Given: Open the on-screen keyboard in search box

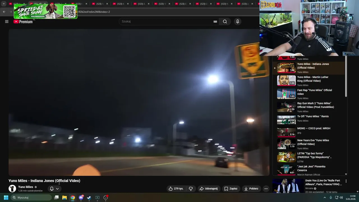Looking at the screenshot, I should pos(215,22).
